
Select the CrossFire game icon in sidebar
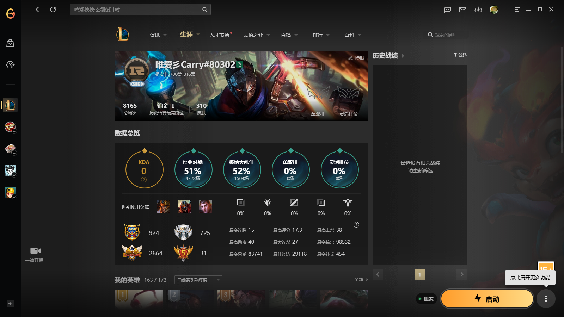10,127
